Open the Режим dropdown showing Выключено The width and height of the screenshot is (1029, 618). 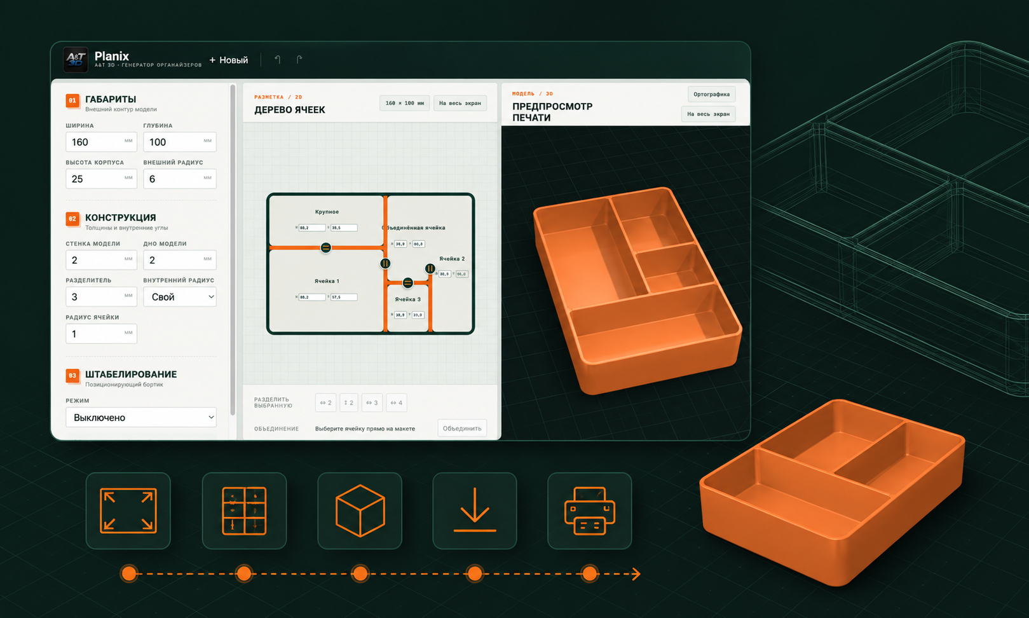click(141, 417)
